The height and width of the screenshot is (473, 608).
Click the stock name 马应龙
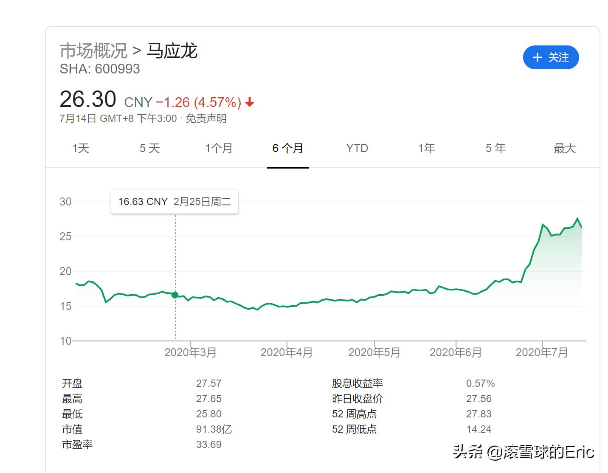172,51
